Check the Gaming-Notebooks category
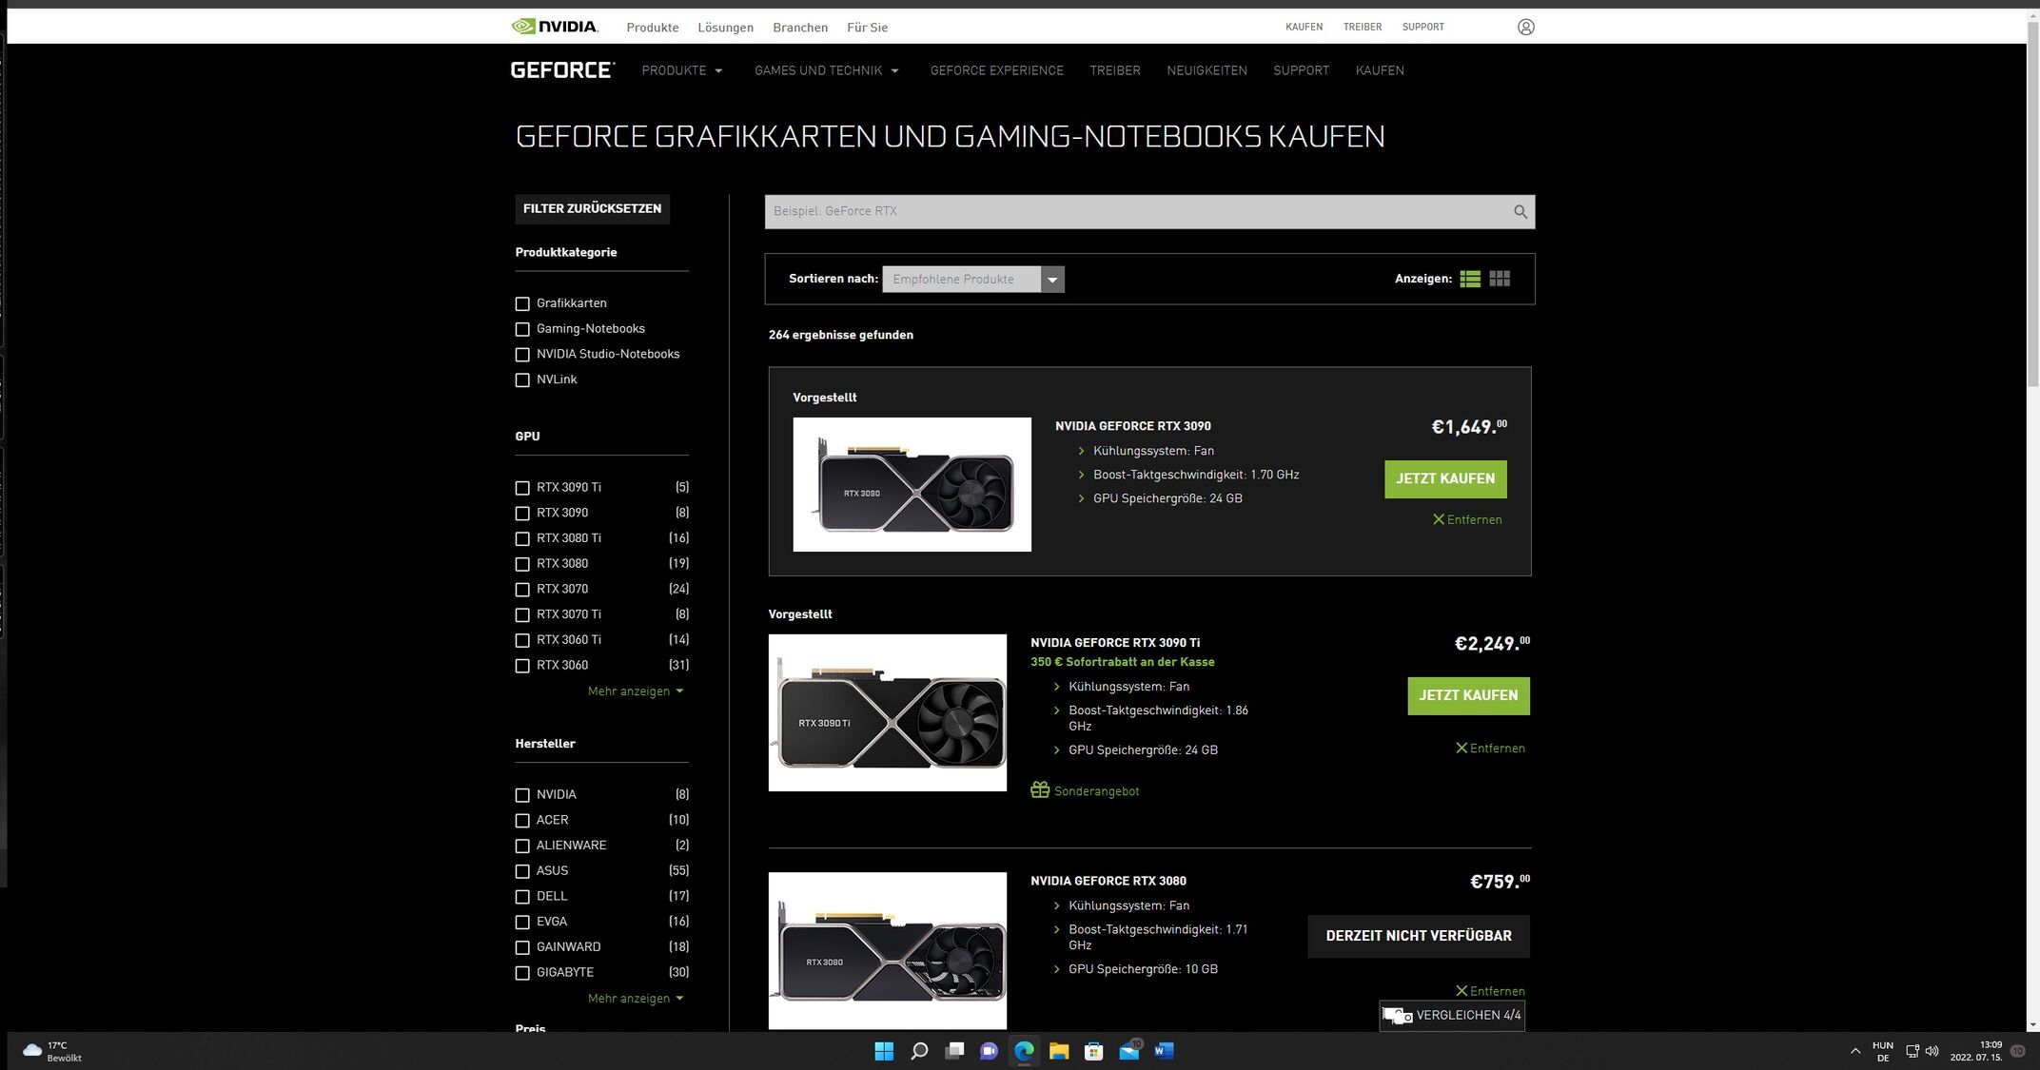Image resolution: width=2040 pixels, height=1070 pixels. [x=522, y=329]
